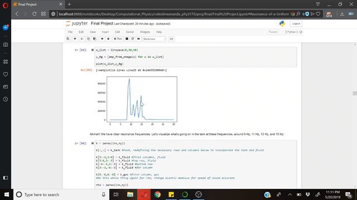Go back with the browser back arrow
The image size is (357, 200).
coord(17,14)
